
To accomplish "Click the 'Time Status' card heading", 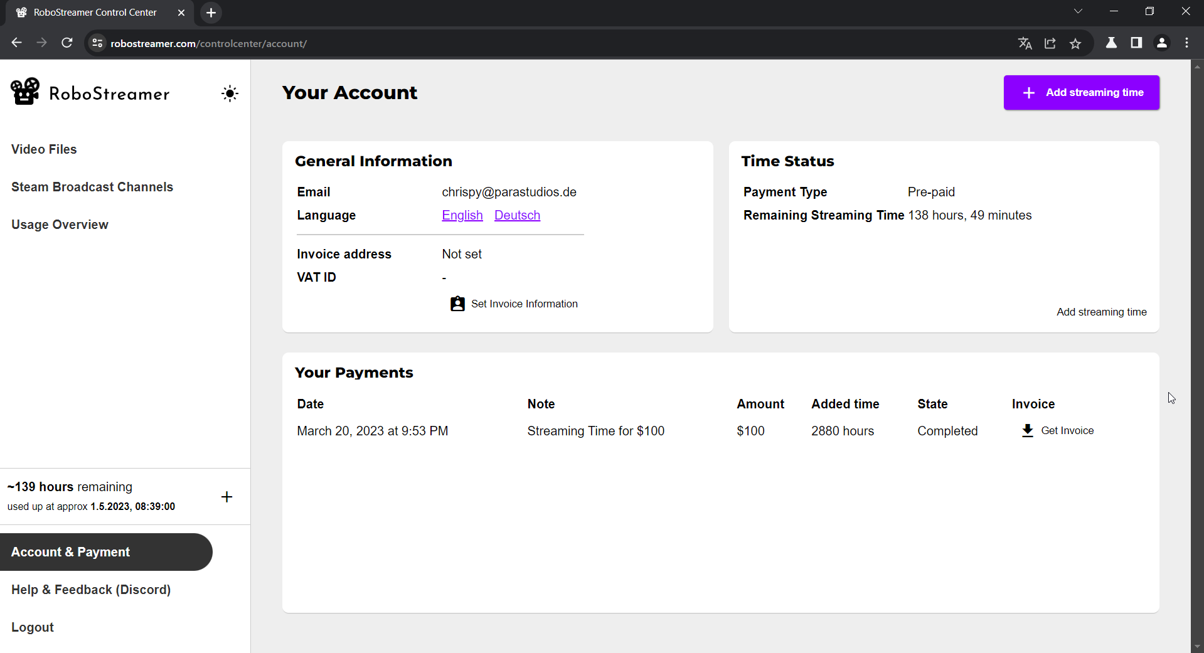I will click(787, 161).
